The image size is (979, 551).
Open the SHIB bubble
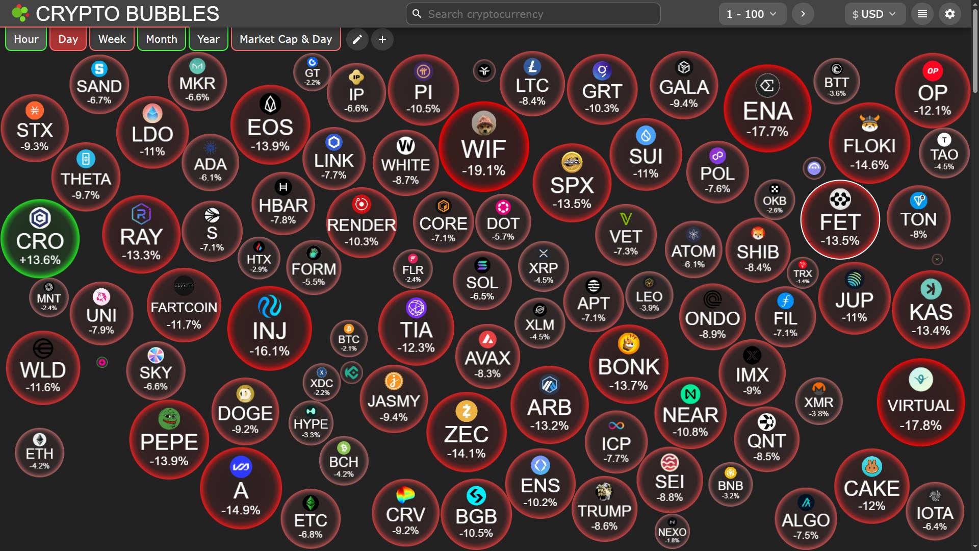click(758, 250)
